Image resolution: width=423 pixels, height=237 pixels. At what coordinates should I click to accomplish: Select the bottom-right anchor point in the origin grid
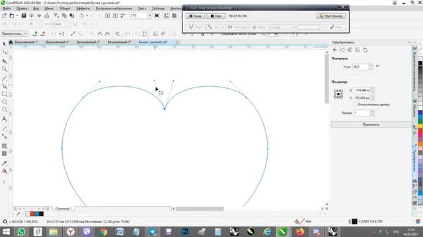[342, 97]
